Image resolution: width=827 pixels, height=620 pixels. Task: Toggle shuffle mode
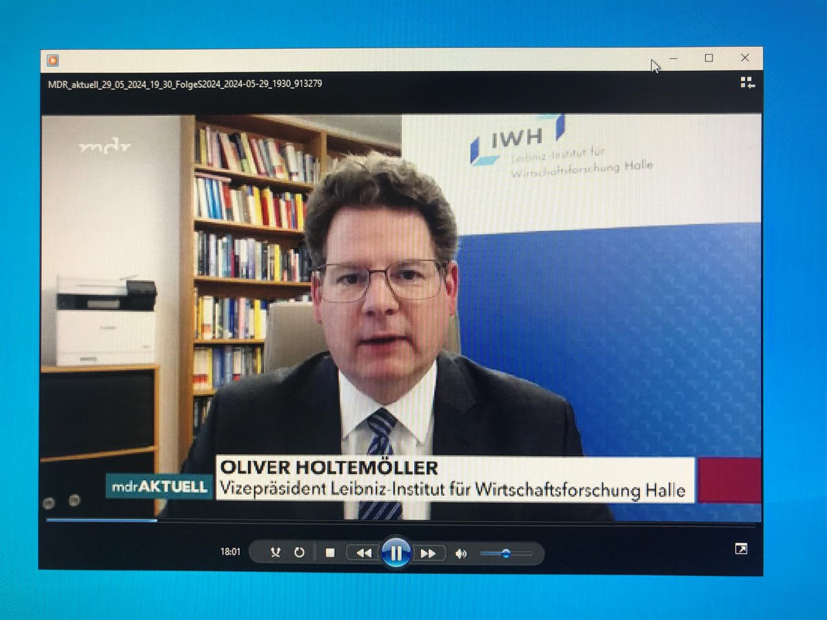pos(276,552)
